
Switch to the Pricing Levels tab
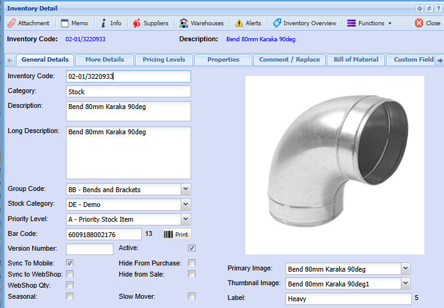[163, 60]
